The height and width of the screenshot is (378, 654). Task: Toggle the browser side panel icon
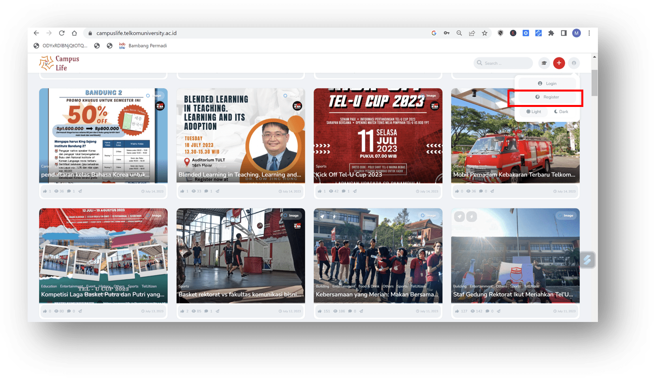coord(564,33)
